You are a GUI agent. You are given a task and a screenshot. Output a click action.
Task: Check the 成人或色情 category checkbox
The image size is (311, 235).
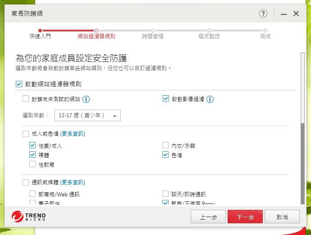coord(26,133)
